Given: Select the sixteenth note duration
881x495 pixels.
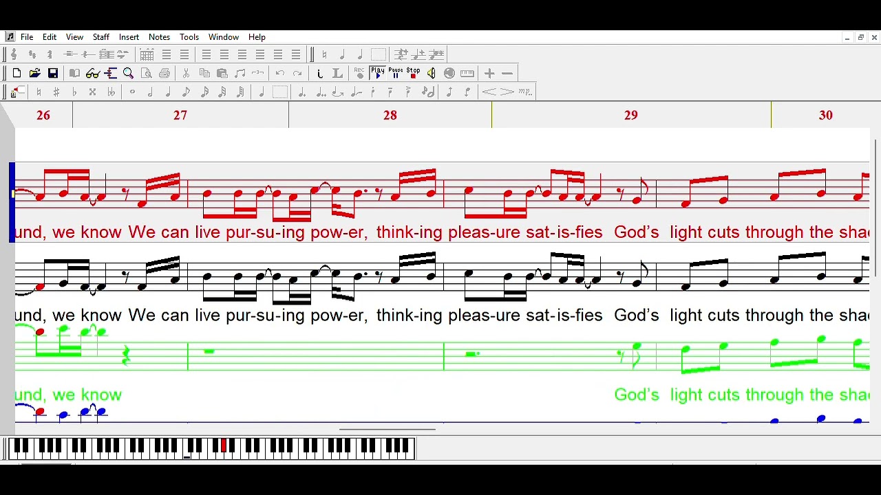Looking at the screenshot, I should 204,92.
